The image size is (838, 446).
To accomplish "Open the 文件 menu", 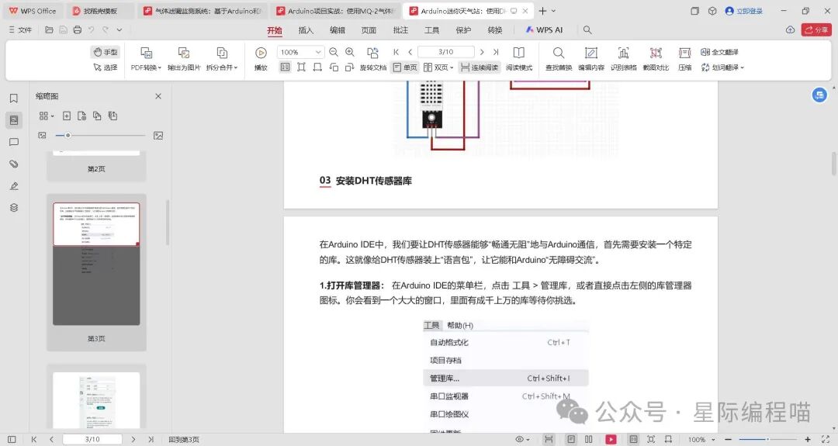I will pyautogui.click(x=20, y=30).
